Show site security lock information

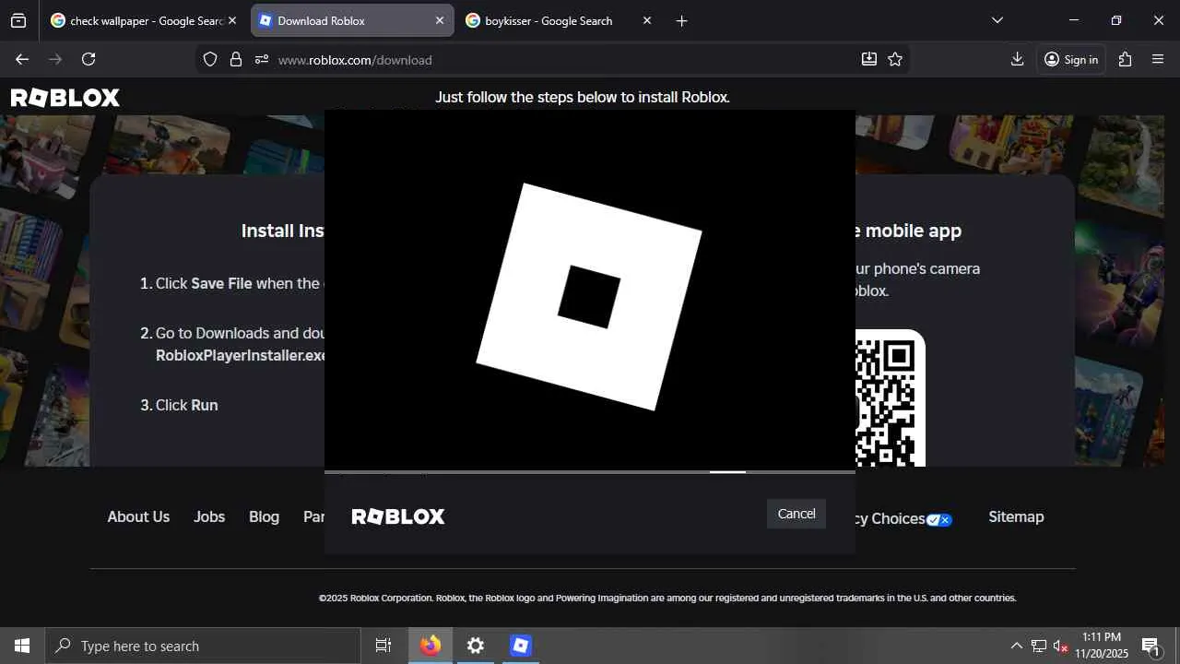click(x=236, y=59)
